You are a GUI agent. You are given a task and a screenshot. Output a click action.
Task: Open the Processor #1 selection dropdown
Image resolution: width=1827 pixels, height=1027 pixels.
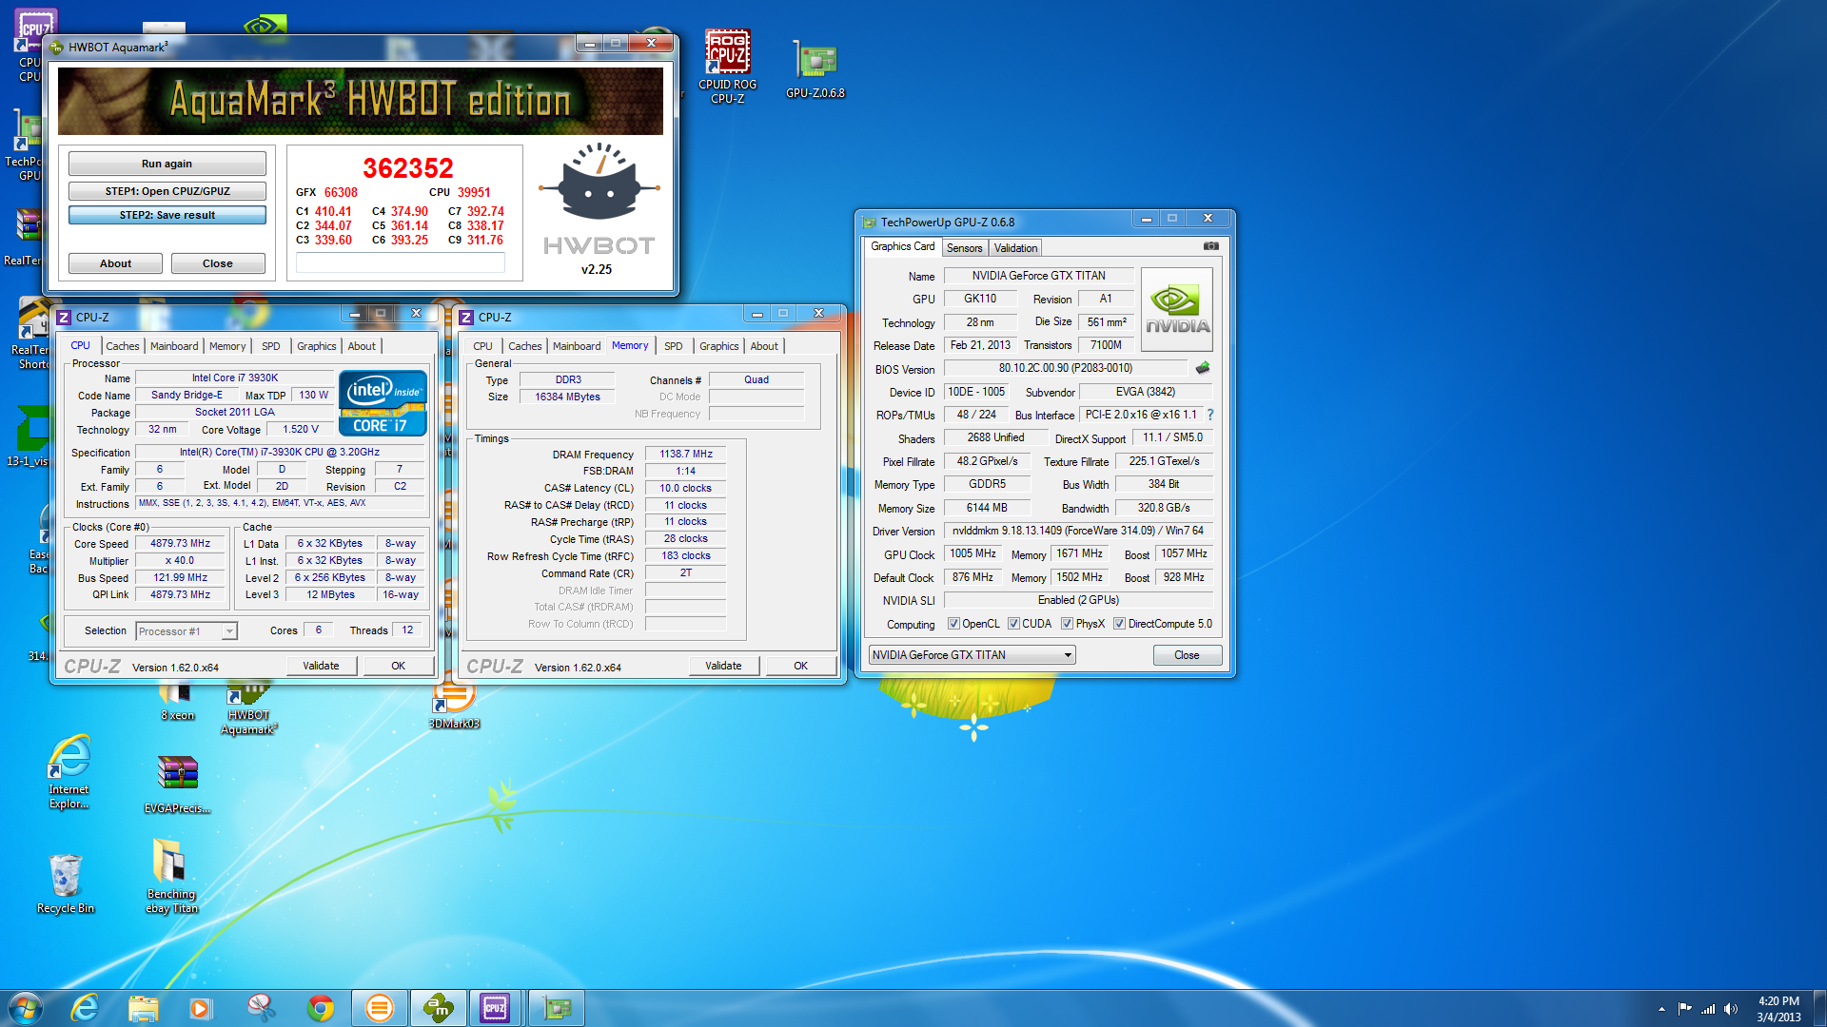[x=187, y=631]
